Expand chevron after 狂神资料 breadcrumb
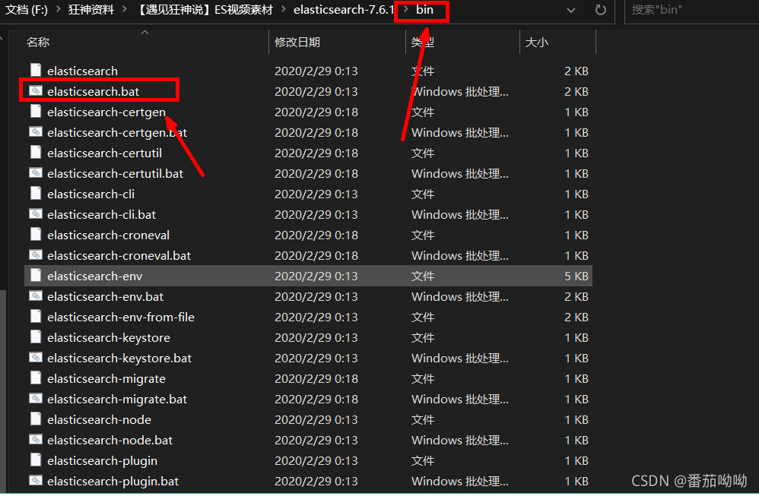The width and height of the screenshot is (759, 496). click(125, 10)
